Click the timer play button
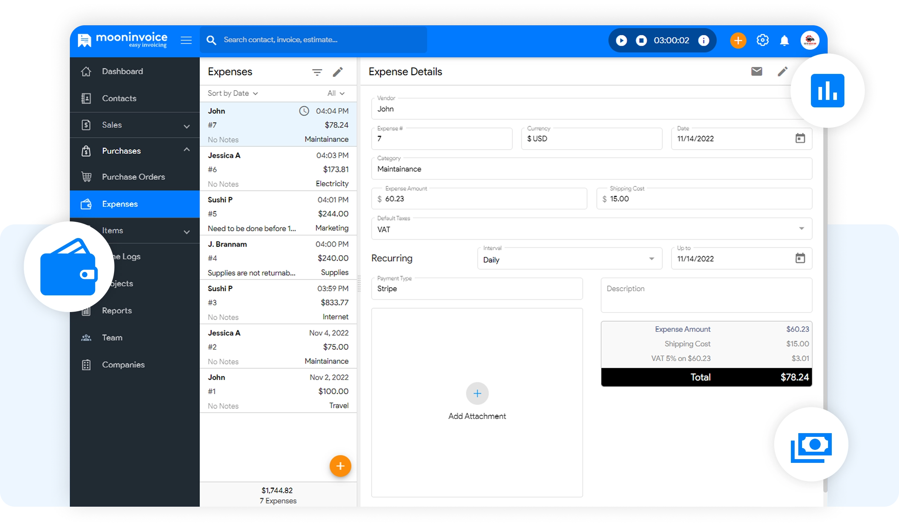This screenshot has height=526, width=899. [x=621, y=40]
